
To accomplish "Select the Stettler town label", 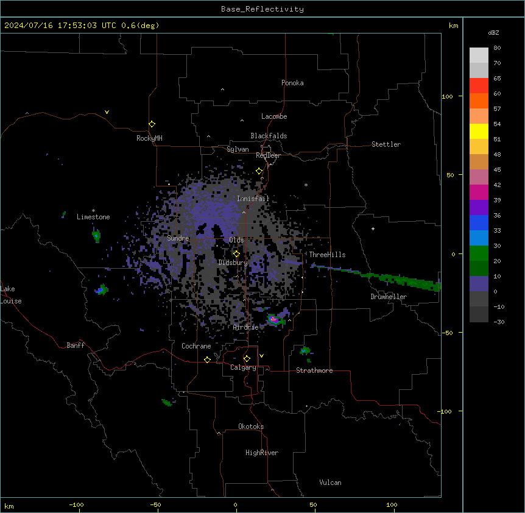I will (x=386, y=144).
